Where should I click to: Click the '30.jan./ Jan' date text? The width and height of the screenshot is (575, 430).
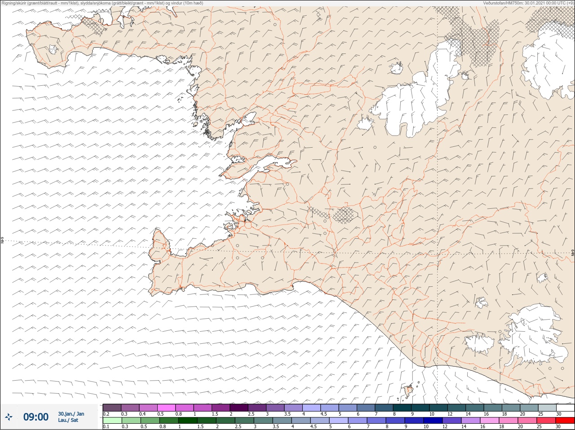71,414
